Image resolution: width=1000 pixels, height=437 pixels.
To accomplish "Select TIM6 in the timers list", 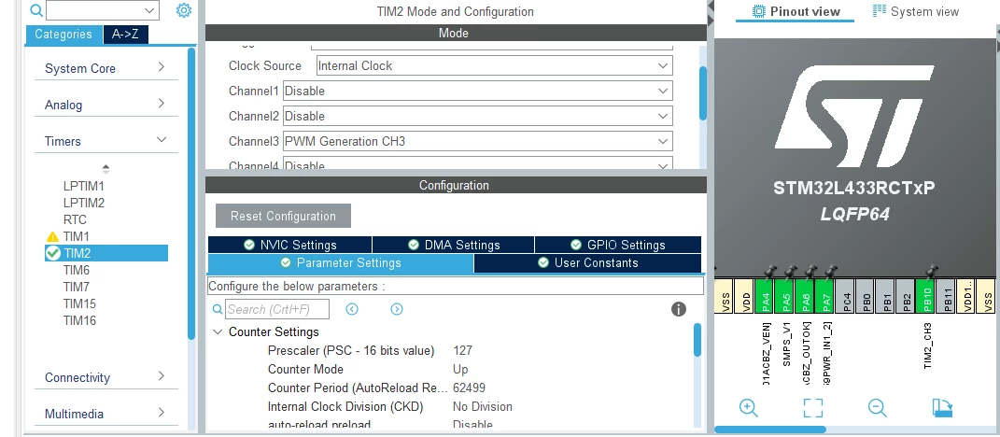I will coord(76,270).
